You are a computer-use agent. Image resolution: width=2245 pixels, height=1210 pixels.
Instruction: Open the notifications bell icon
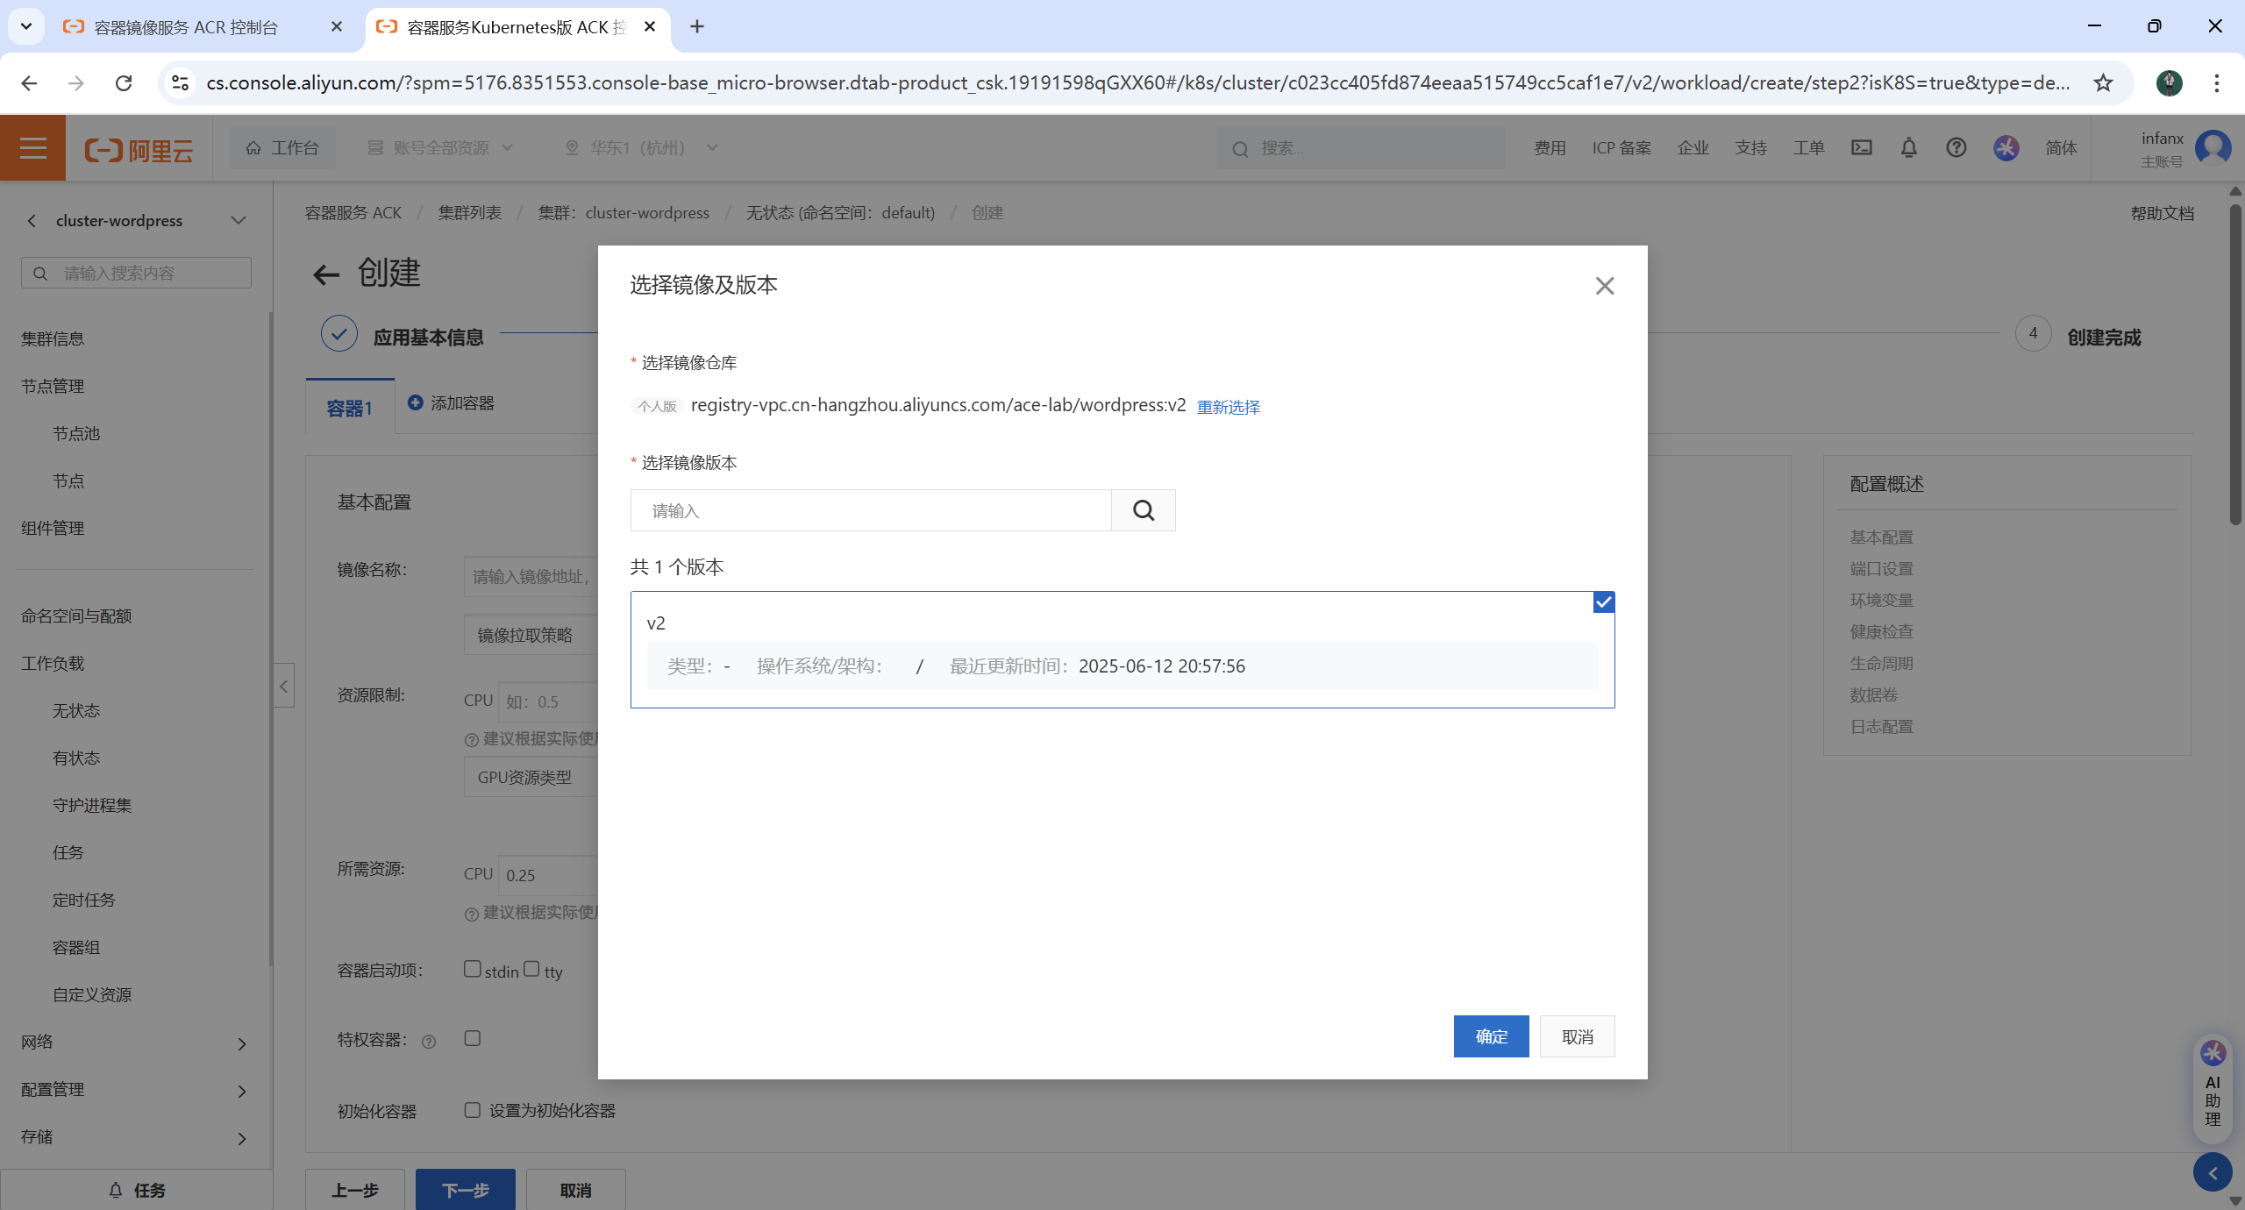click(x=1908, y=147)
